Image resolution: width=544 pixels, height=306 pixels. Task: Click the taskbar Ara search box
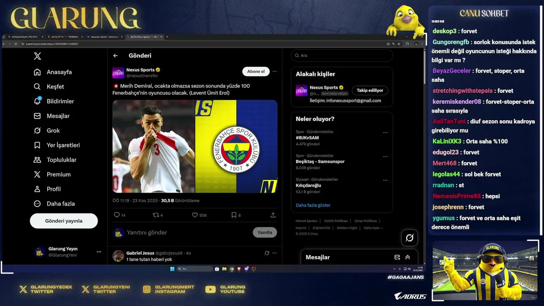[x=195, y=269]
